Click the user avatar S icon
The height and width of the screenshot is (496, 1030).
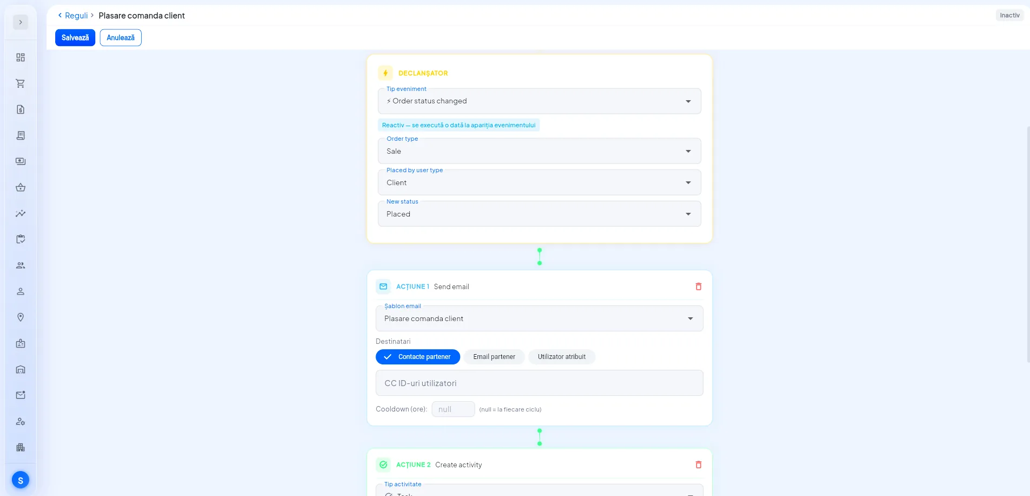pyautogui.click(x=21, y=480)
